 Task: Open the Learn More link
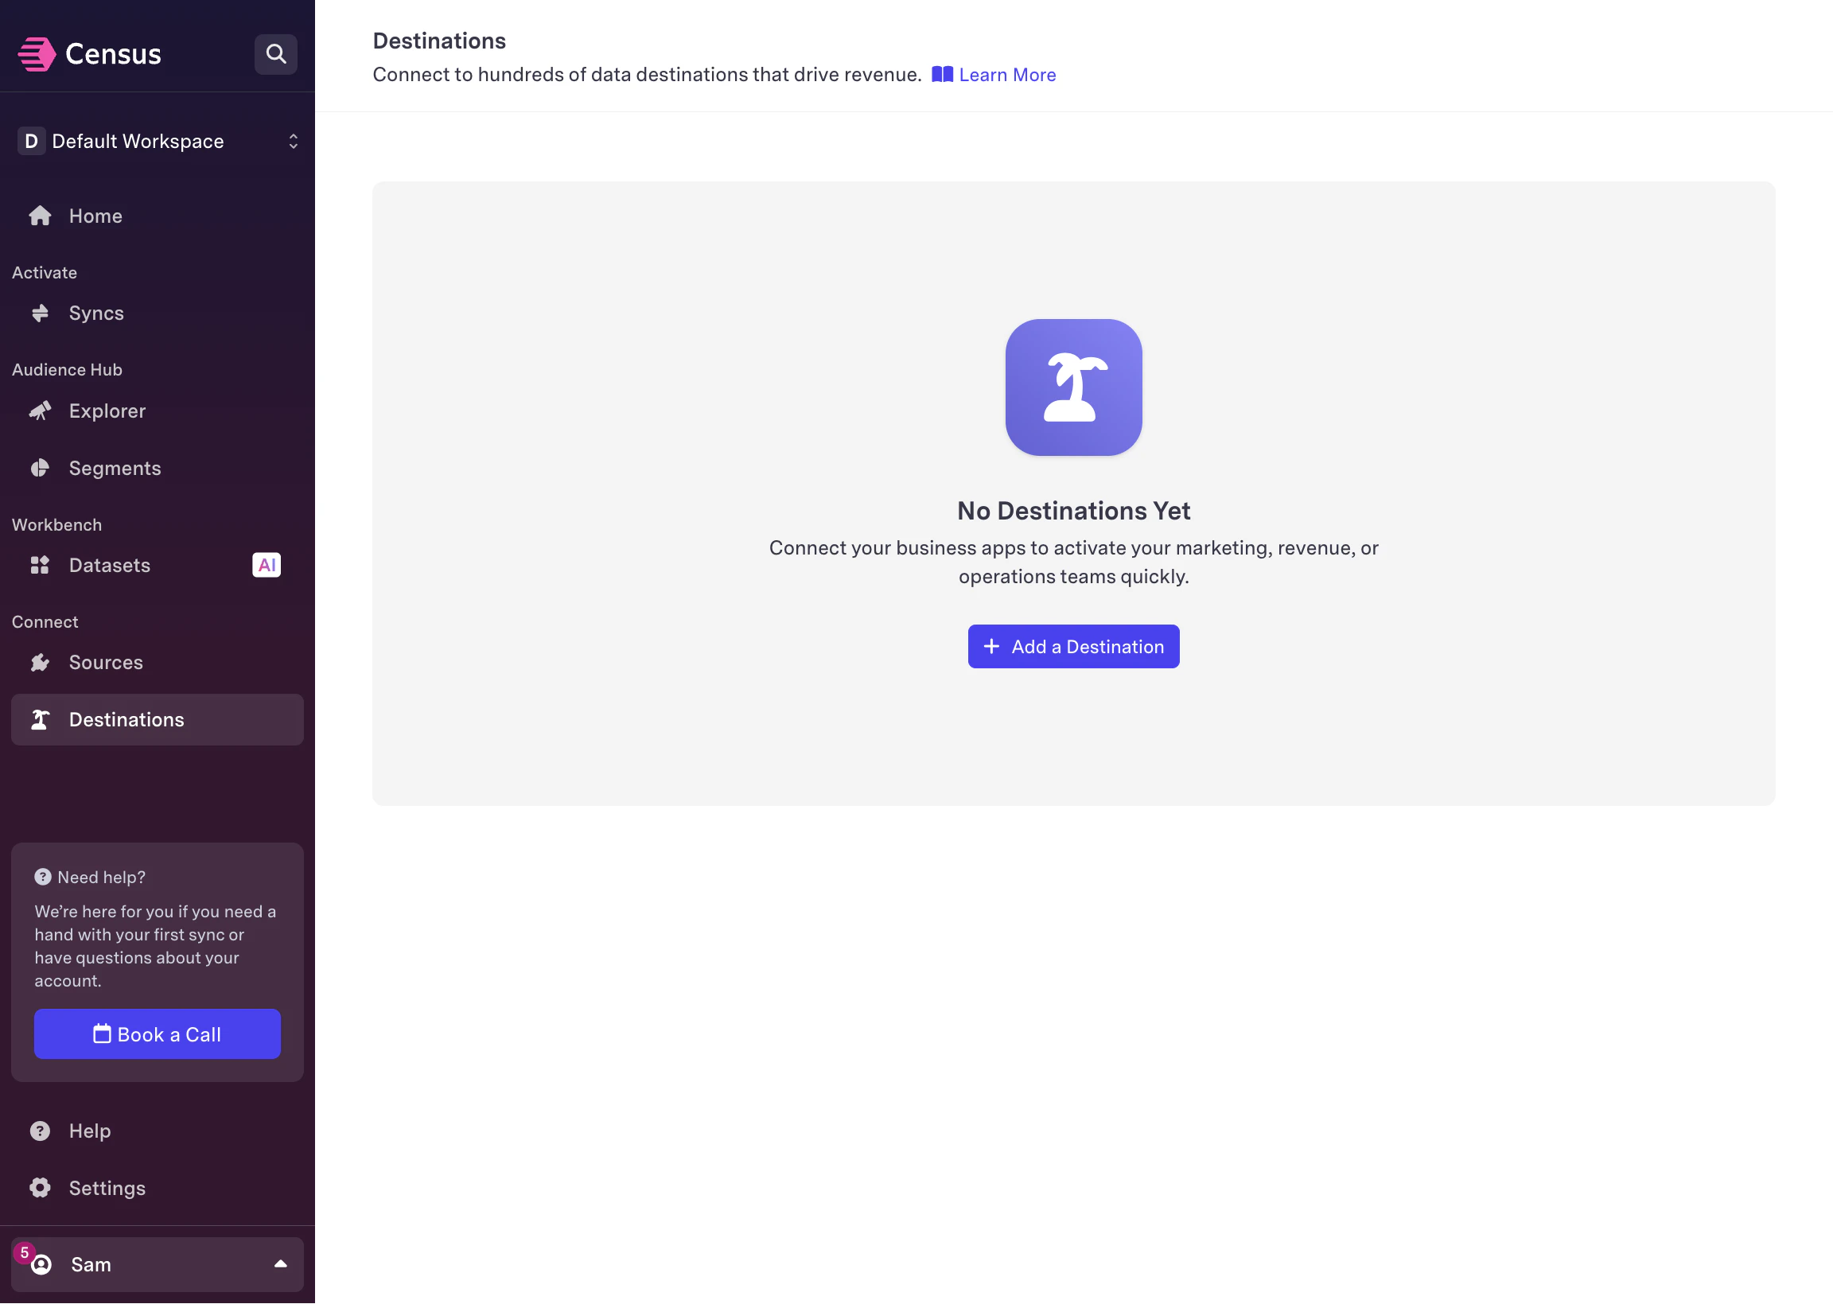(1007, 75)
